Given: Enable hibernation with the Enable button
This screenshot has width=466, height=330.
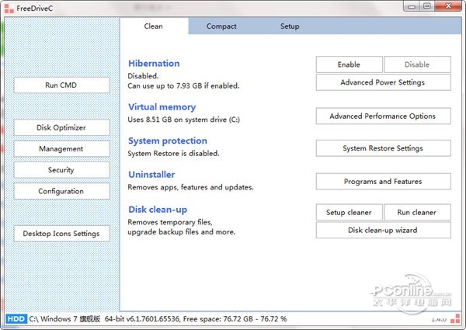Looking at the screenshot, I should [349, 64].
